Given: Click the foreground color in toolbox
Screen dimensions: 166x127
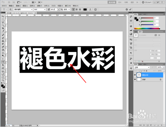Looking at the screenshot, I should coord(2,86).
